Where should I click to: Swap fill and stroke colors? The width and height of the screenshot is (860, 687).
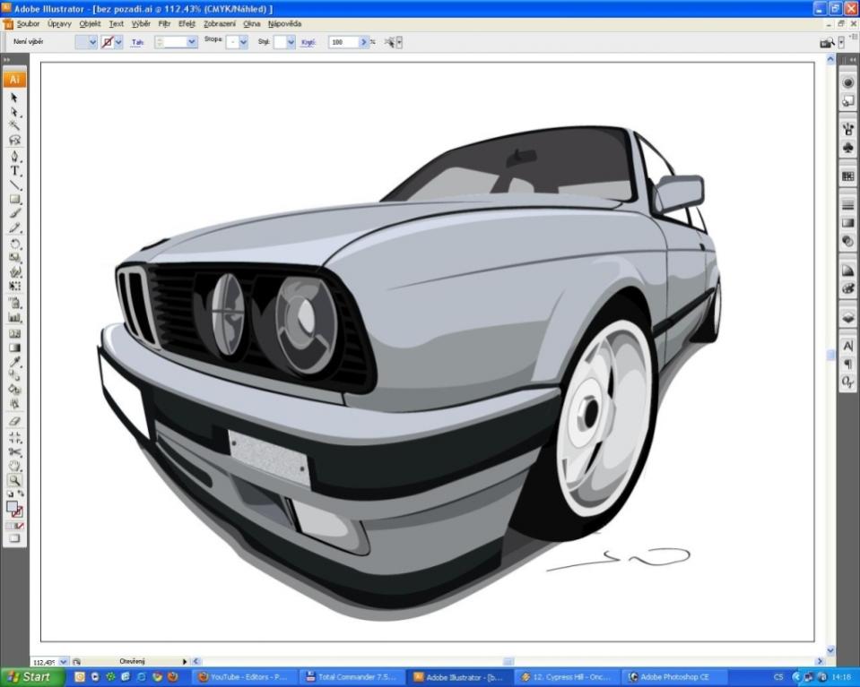pos(21,494)
